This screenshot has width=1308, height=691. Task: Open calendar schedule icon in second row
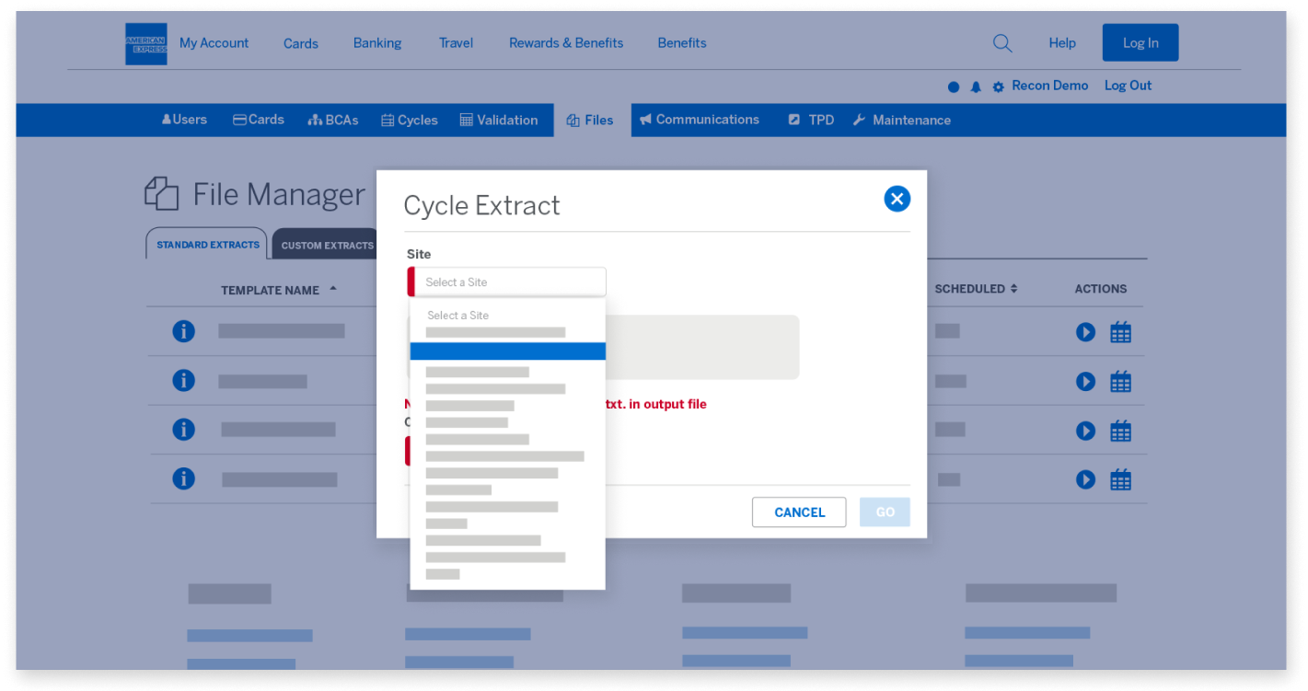point(1120,382)
